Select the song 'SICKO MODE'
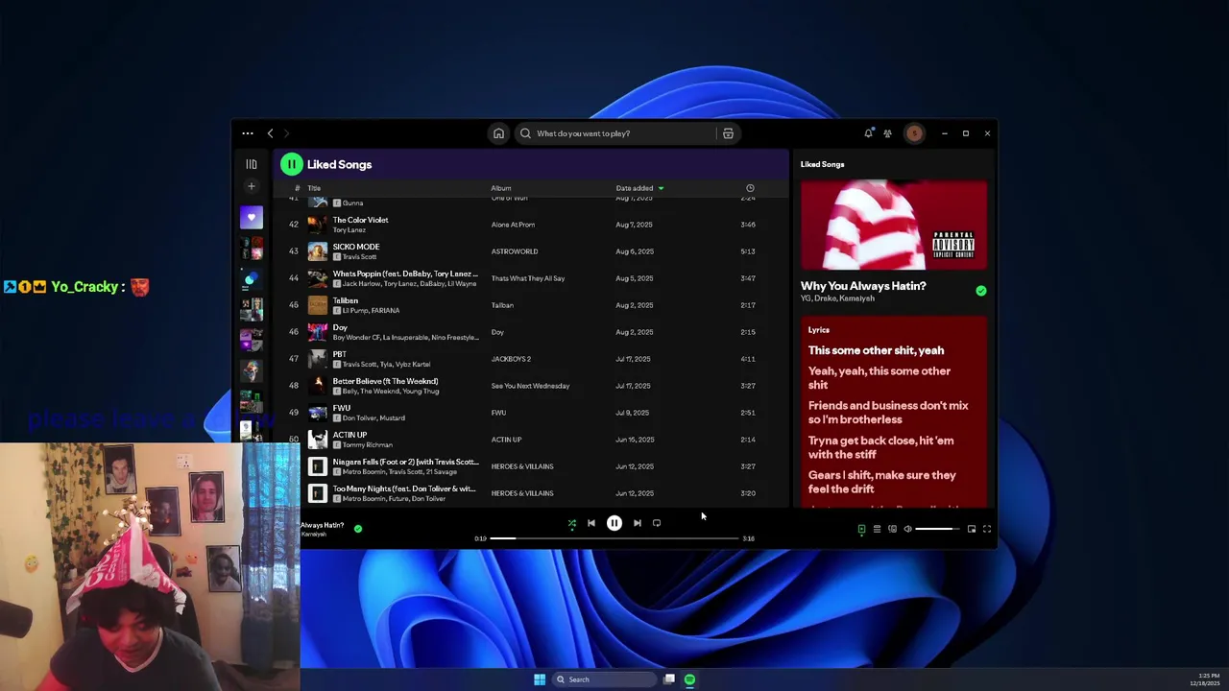The height and width of the screenshot is (691, 1229). [356, 247]
